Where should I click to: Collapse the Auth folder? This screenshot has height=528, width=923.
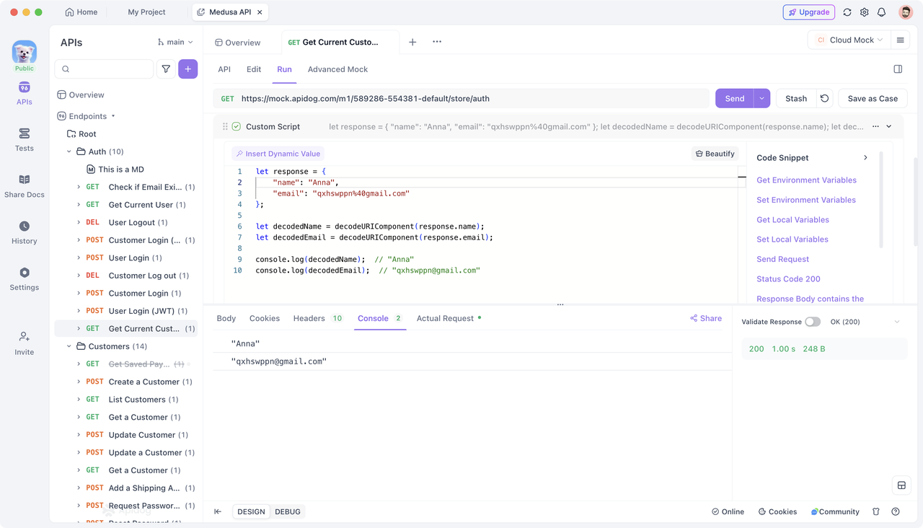69,151
